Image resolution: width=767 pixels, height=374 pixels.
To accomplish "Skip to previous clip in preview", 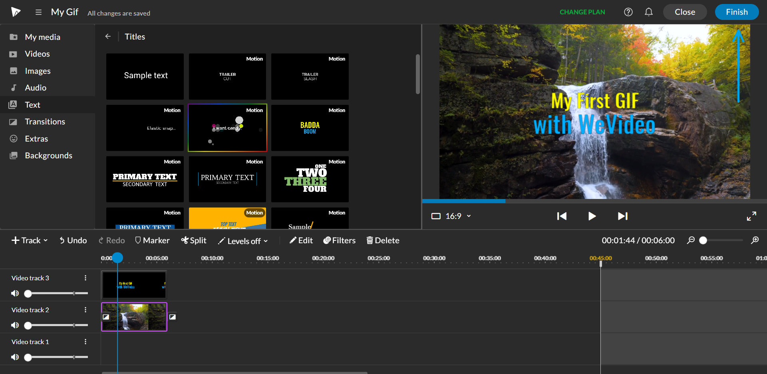I will pyautogui.click(x=562, y=216).
